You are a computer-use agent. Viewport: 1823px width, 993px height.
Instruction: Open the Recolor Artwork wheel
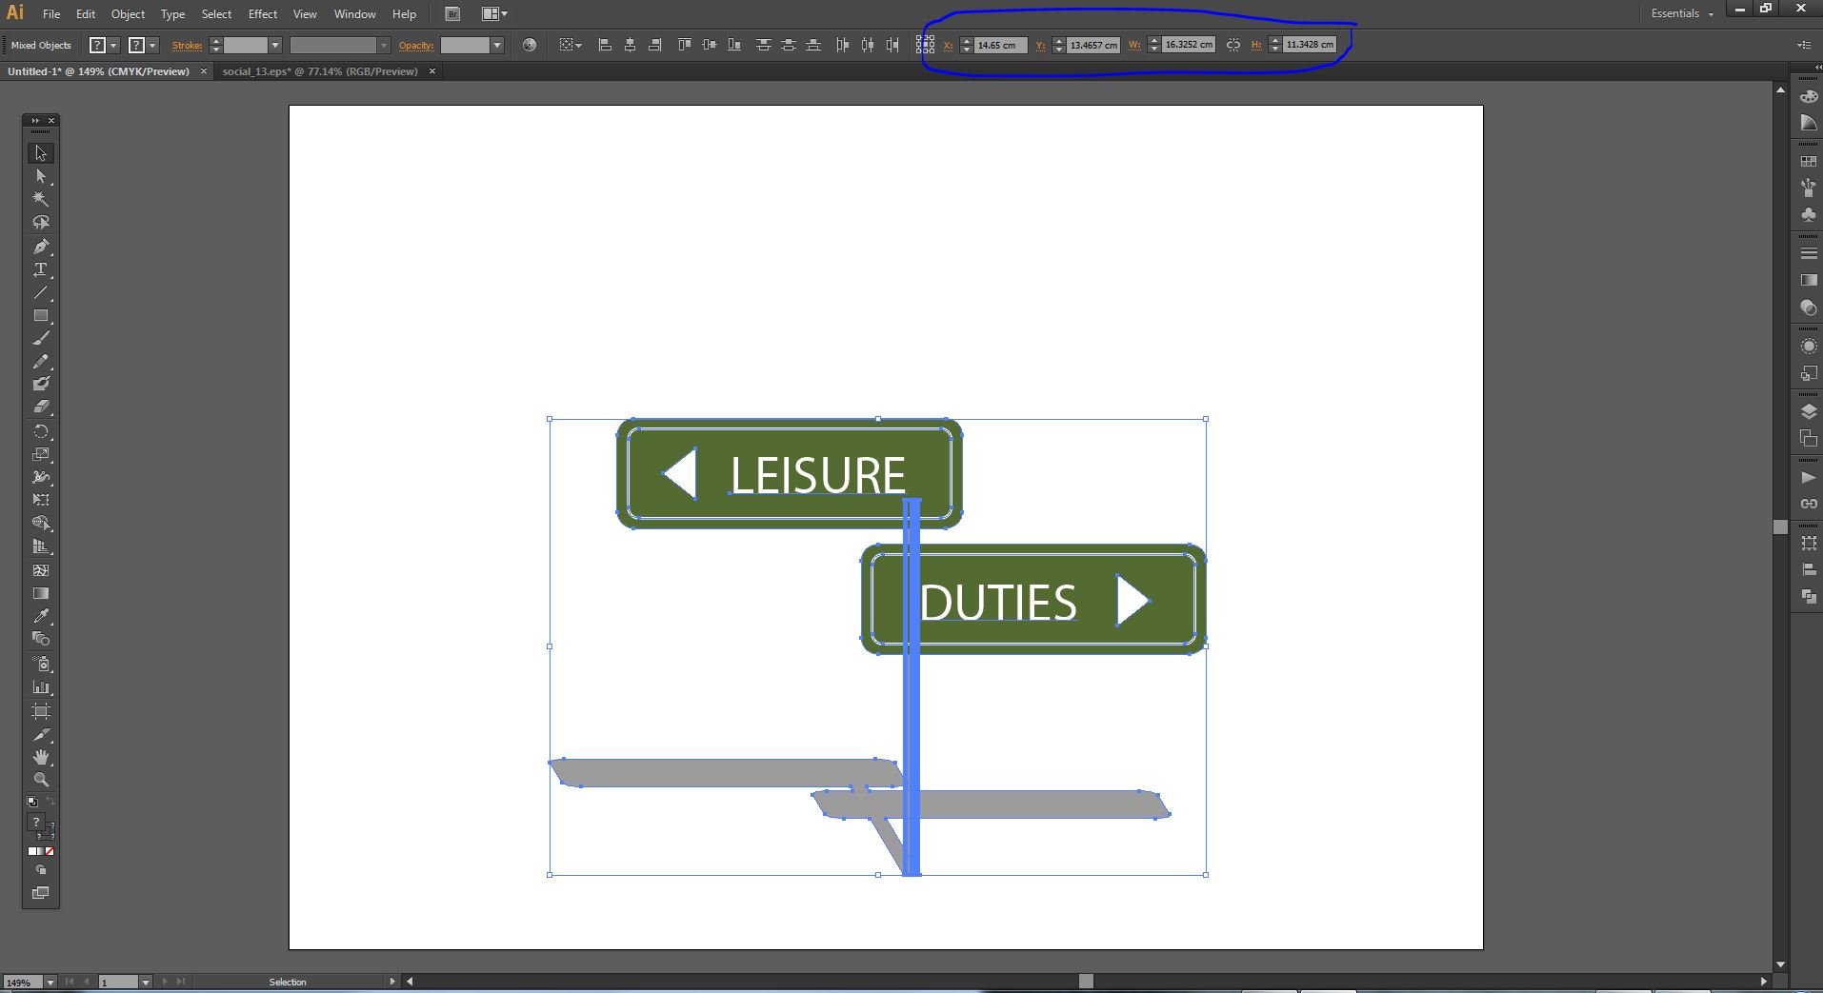click(x=530, y=45)
